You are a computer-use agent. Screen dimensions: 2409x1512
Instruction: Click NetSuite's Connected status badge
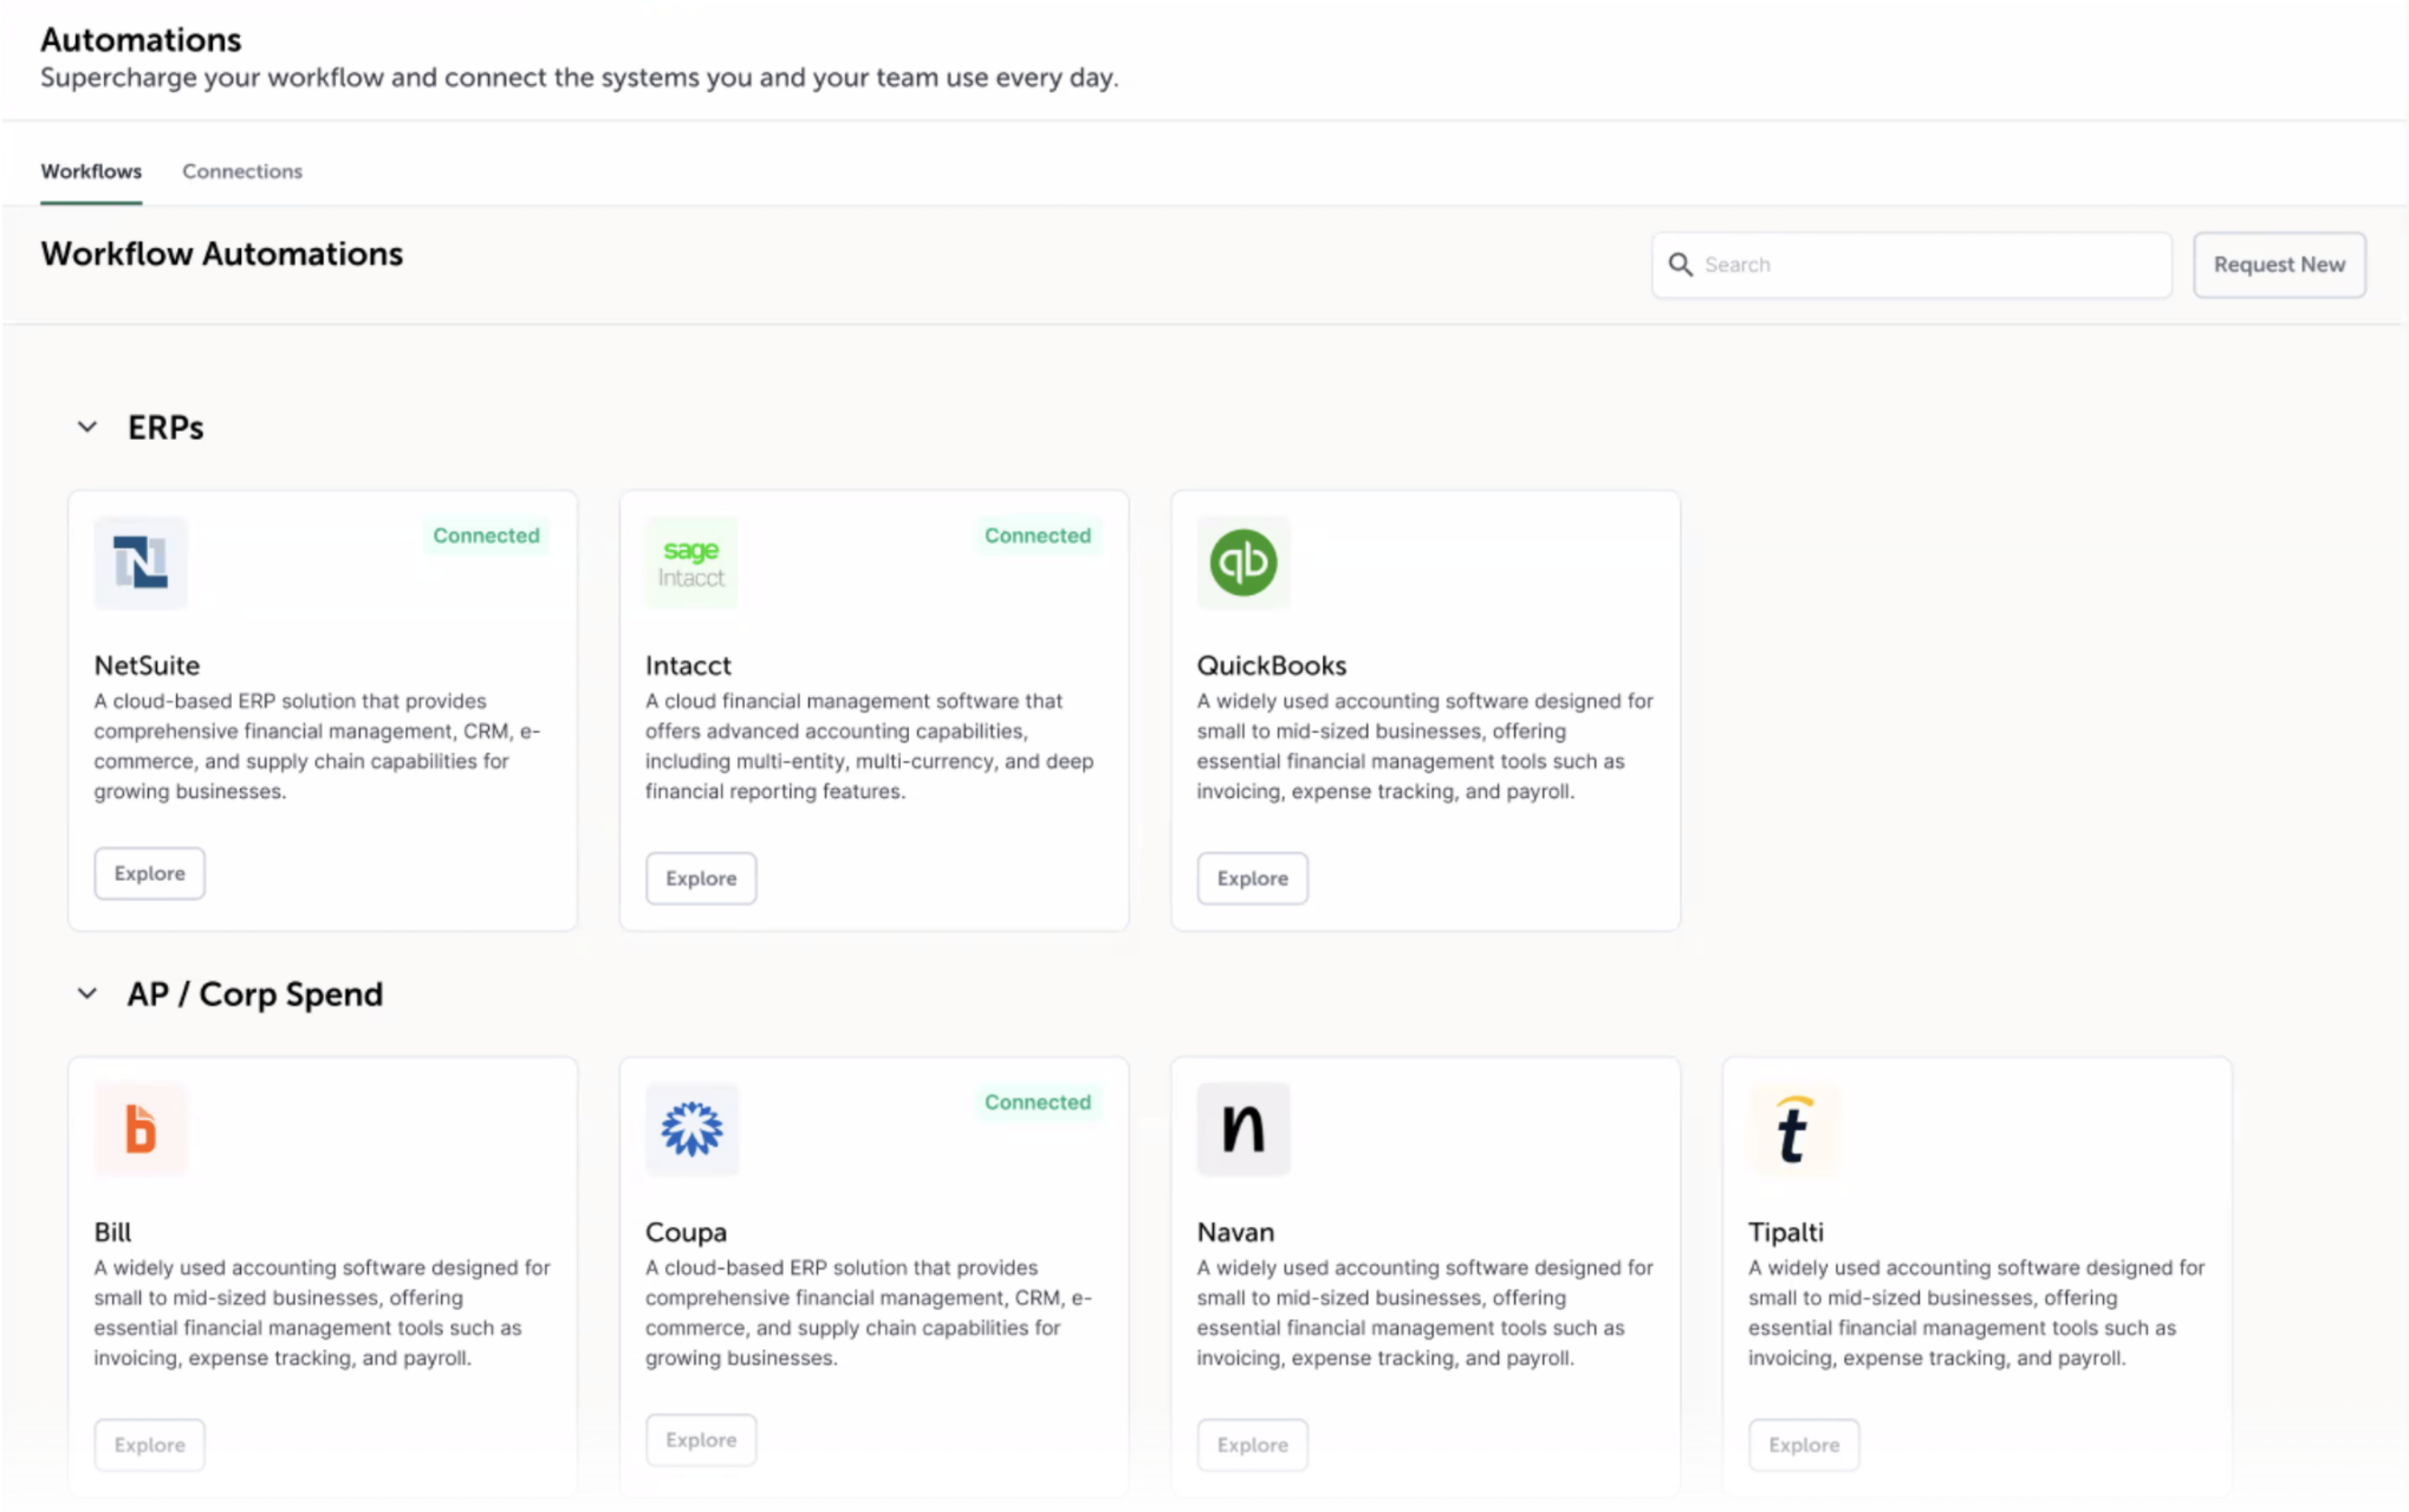(487, 536)
